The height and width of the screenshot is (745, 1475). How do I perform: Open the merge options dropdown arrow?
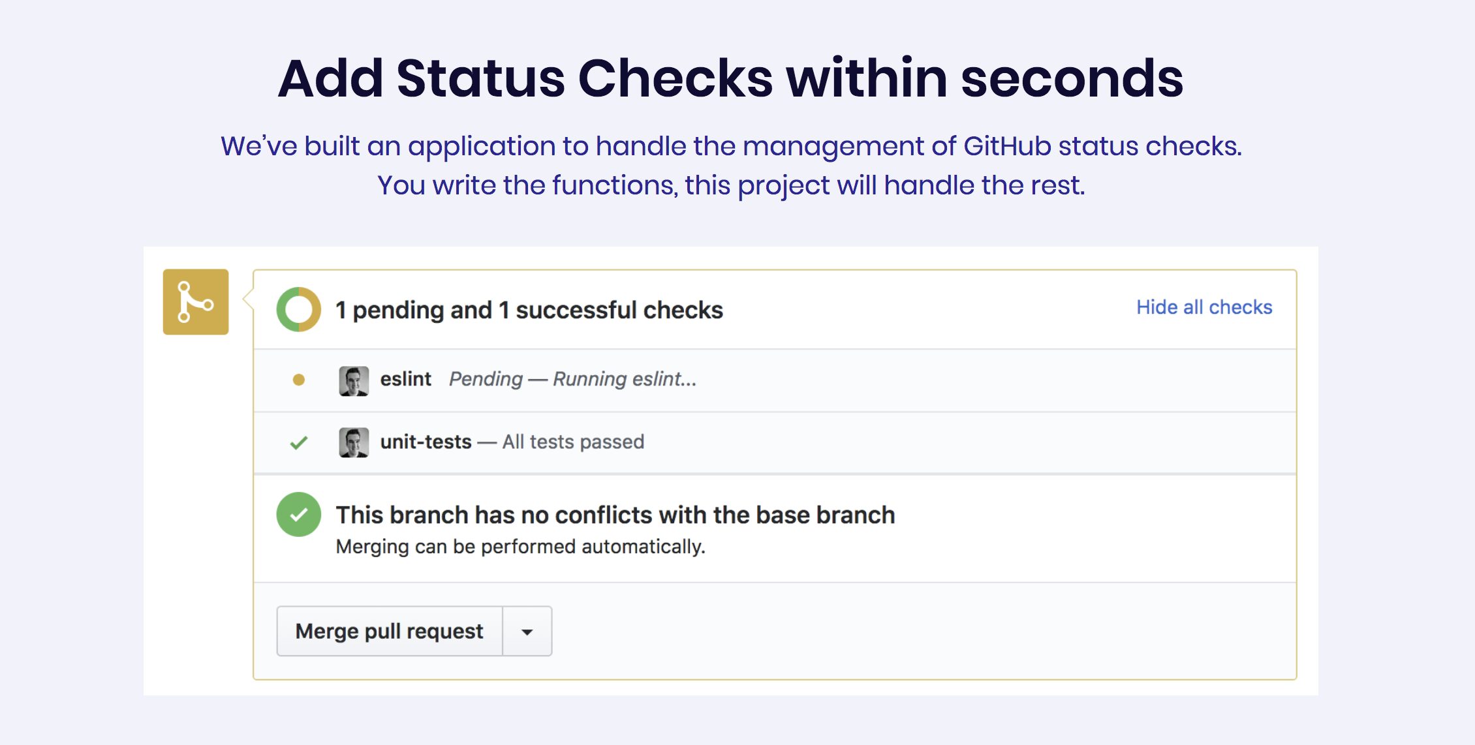pos(526,630)
